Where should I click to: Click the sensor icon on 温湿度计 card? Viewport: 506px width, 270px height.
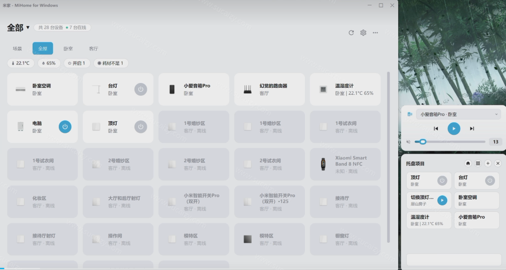pos(323,89)
